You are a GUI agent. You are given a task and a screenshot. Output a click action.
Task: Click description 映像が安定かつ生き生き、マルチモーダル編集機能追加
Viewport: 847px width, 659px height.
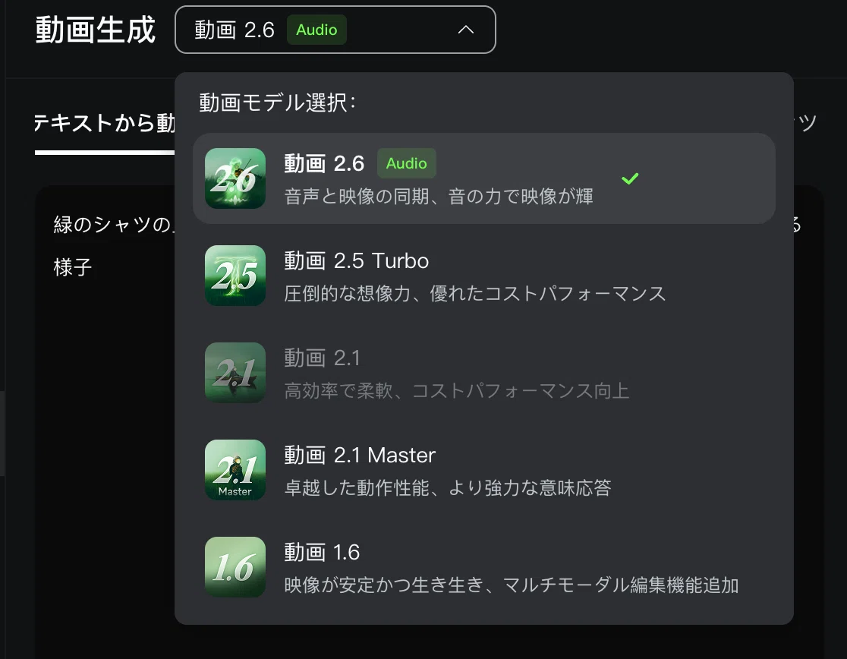point(512,585)
